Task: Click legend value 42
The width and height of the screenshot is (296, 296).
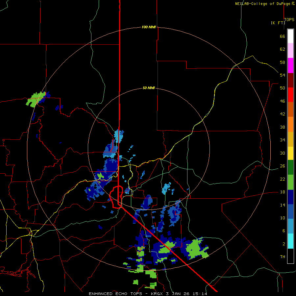Action: click(283, 114)
